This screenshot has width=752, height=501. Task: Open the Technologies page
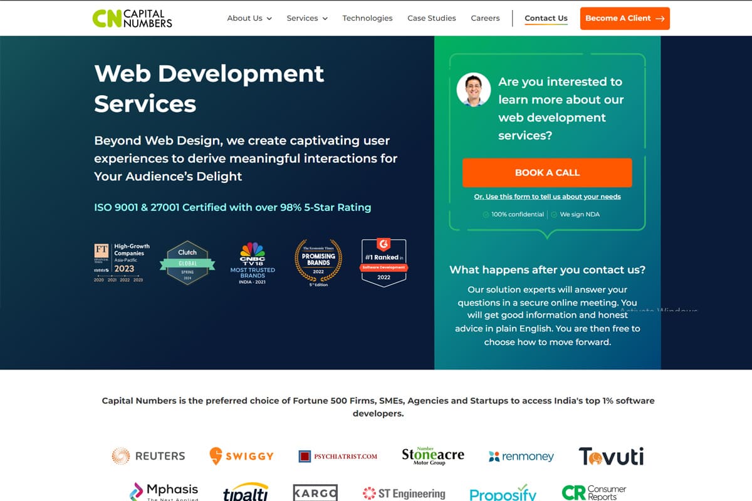[x=367, y=18]
